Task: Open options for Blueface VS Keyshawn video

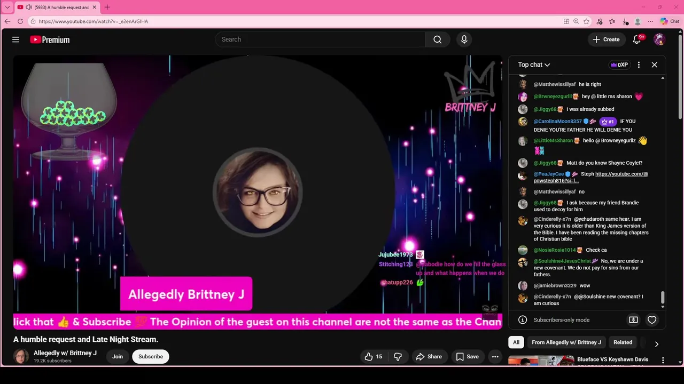Action: click(663, 361)
